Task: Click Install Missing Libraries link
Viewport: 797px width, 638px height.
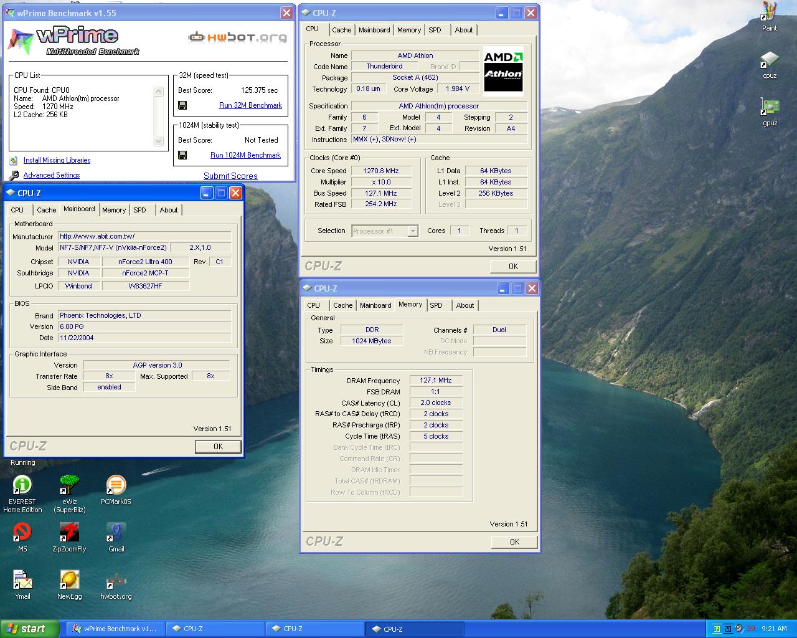Action: 57,160
